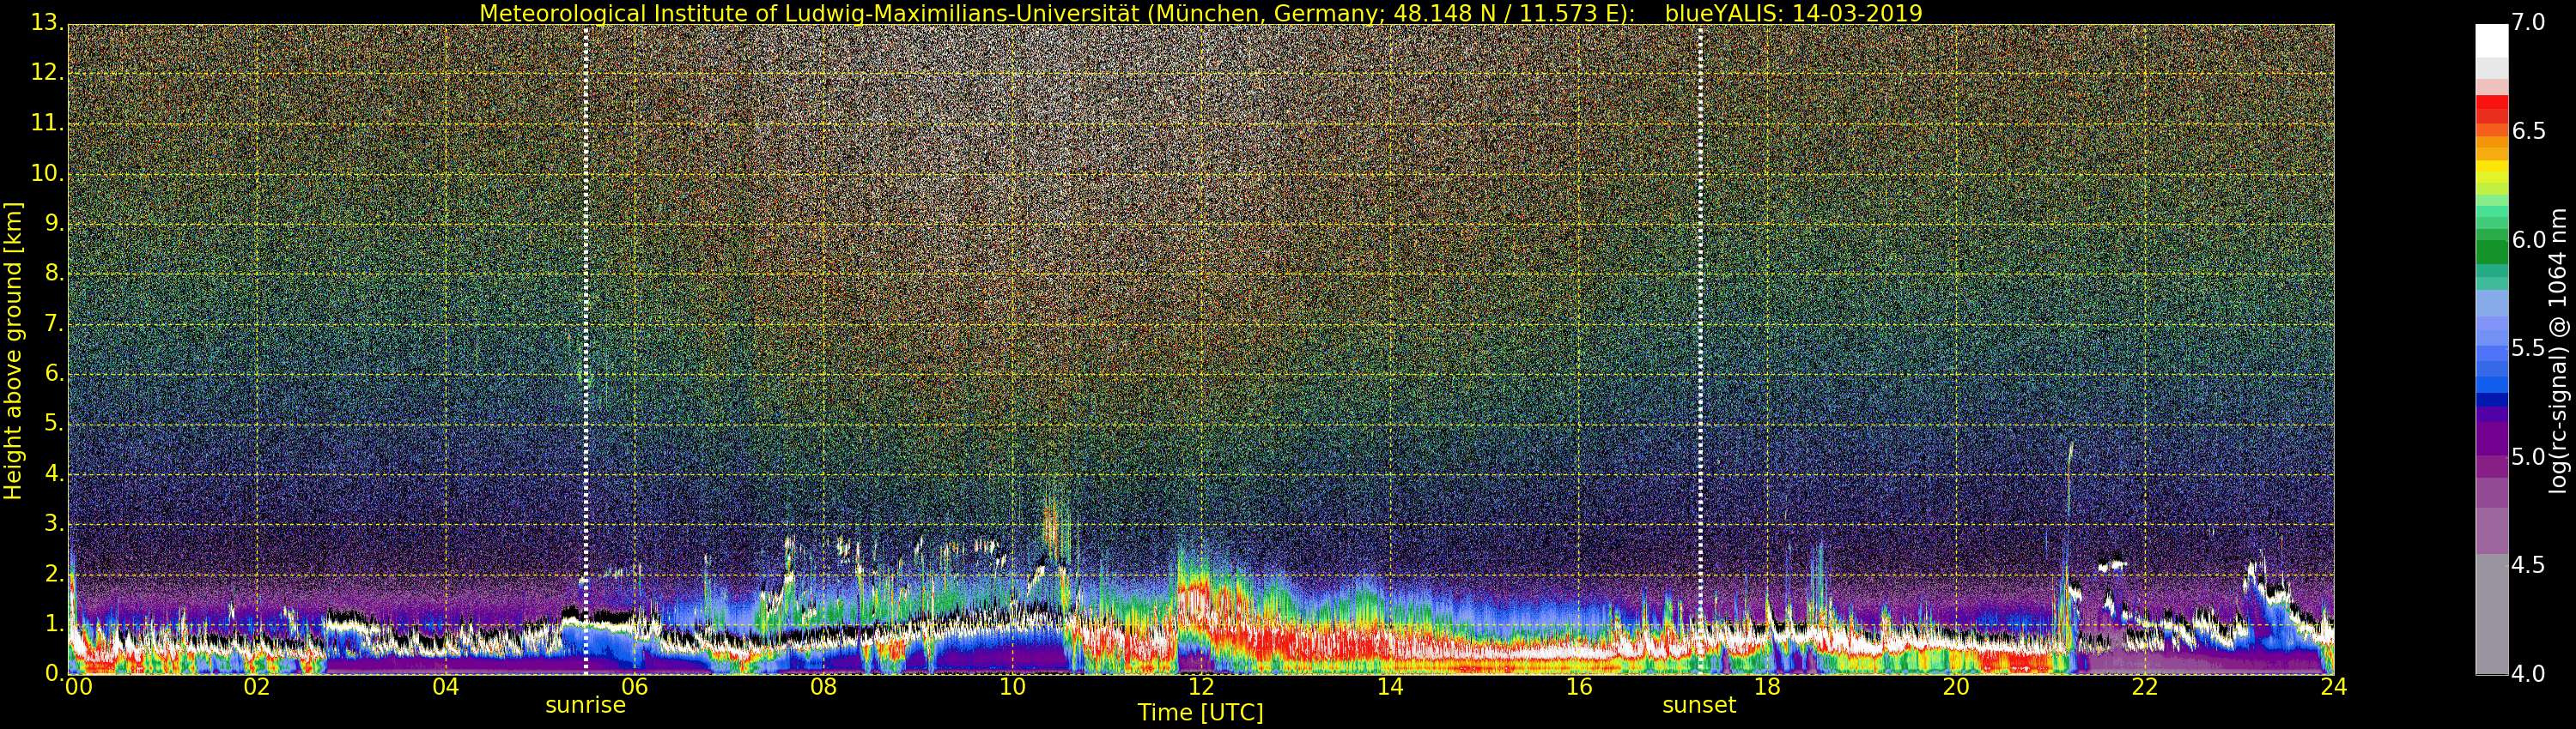Click the colorbar tick value 7.0
This screenshot has width=2576, height=729.
click(x=2528, y=22)
